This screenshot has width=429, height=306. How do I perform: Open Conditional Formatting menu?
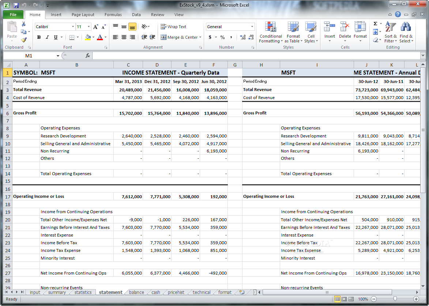(271, 32)
